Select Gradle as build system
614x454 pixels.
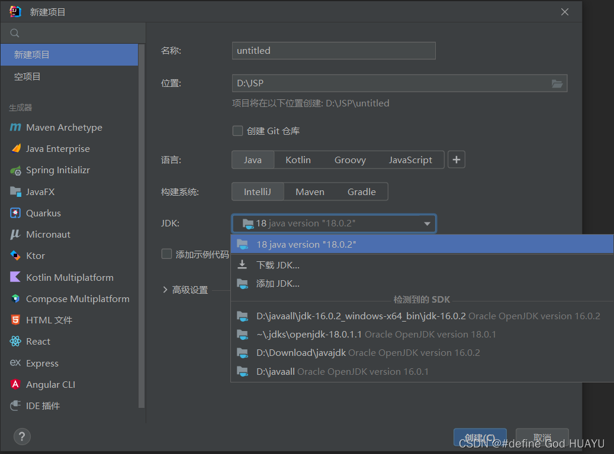click(361, 192)
